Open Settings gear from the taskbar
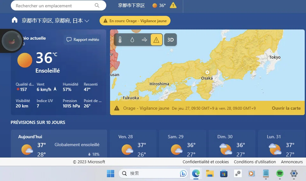Screen dimensions: 306x181 pyautogui.click(x=294, y=173)
